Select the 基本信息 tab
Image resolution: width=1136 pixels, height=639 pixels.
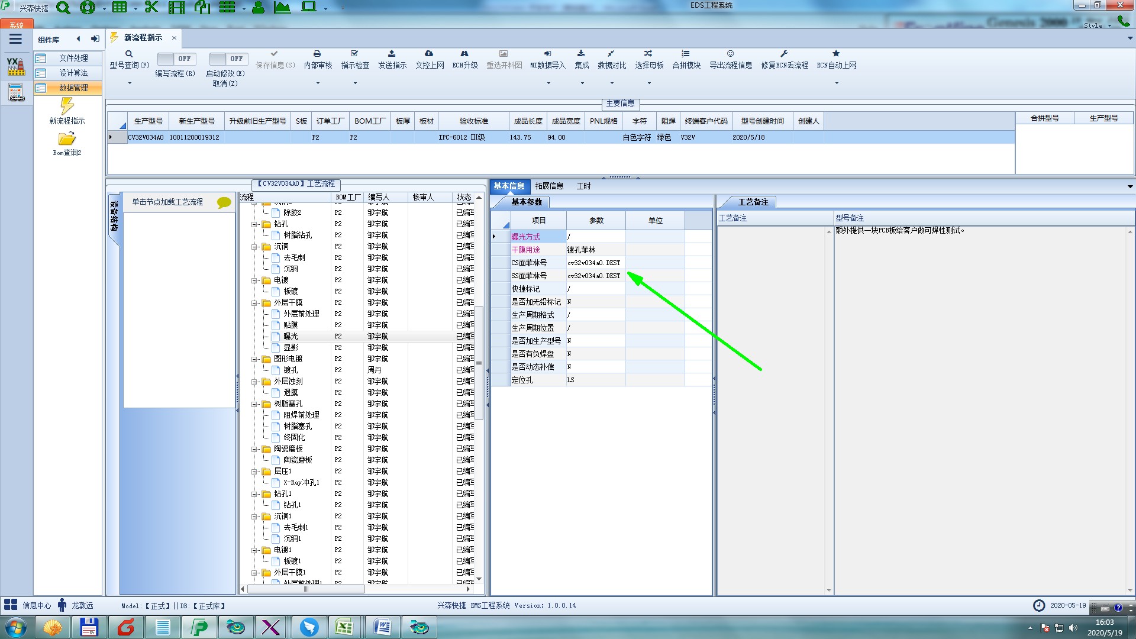509,186
